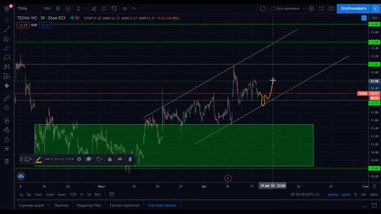Take a chart snapshot with camera
Image resolution: width=381 pixels, height=214 pixels.
(x=331, y=8)
